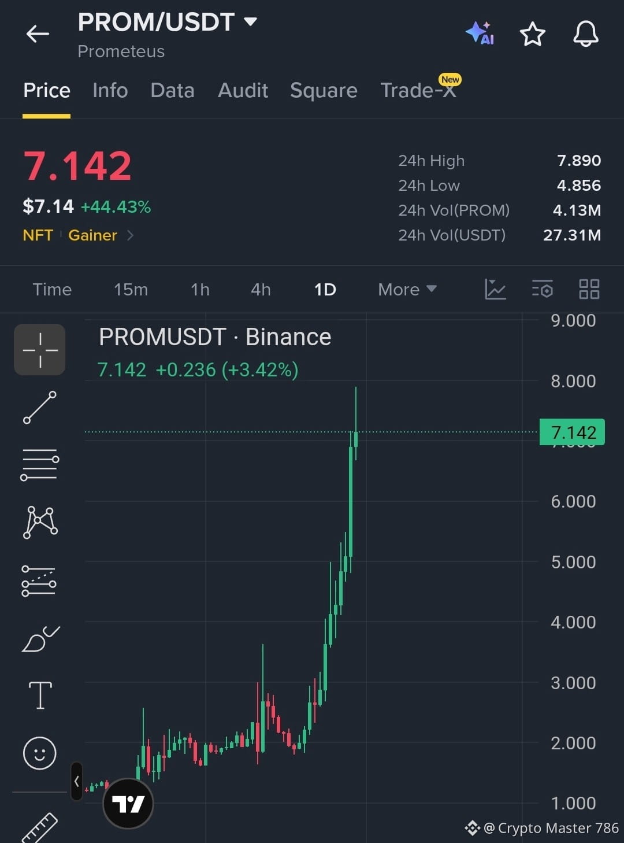Open the NFT category link

point(38,235)
